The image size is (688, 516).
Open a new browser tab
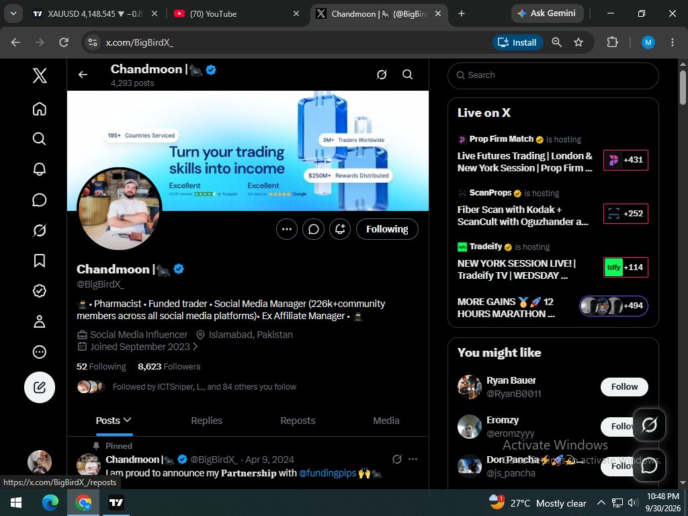(x=461, y=13)
